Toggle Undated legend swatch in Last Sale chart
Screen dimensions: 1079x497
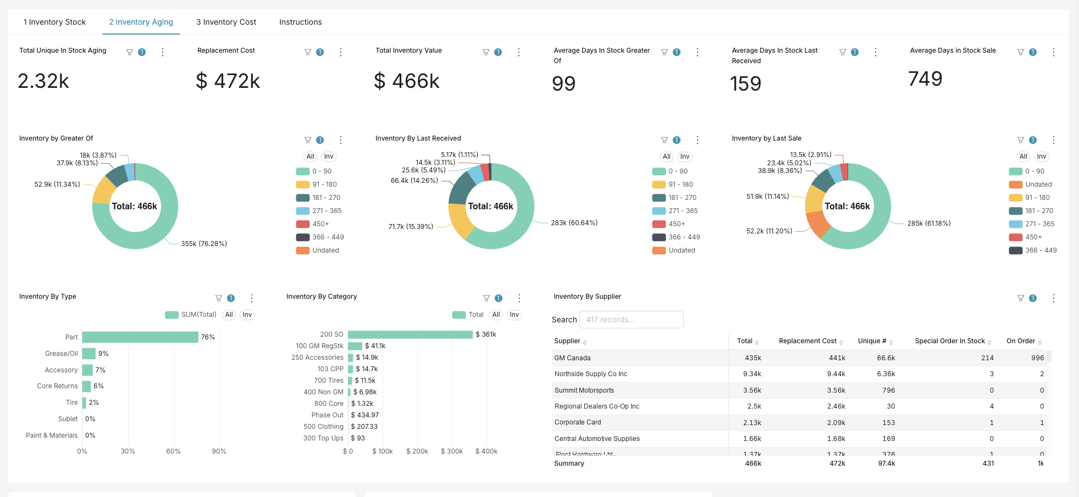pyautogui.click(x=1016, y=185)
